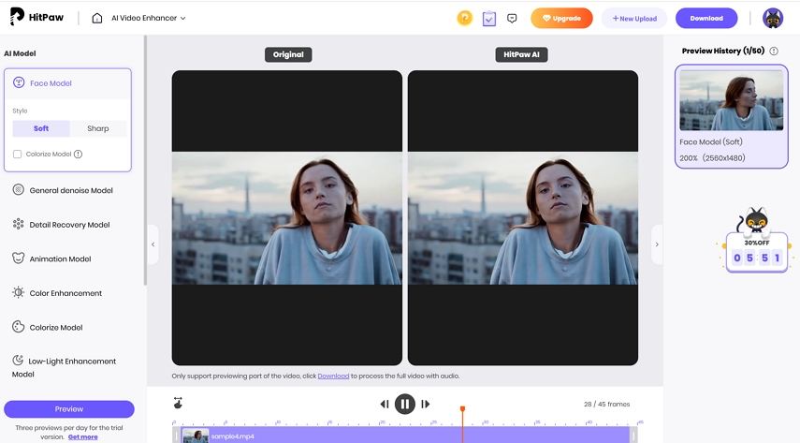Collapse the right panel arrow
The width and height of the screenshot is (800, 443).
tap(657, 244)
